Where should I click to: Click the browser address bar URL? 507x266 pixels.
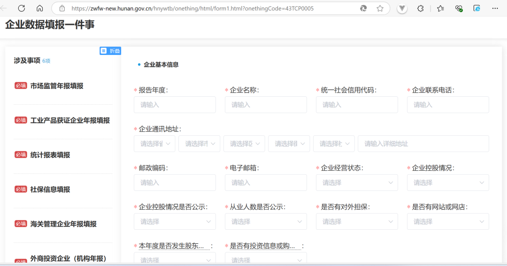[192, 8]
